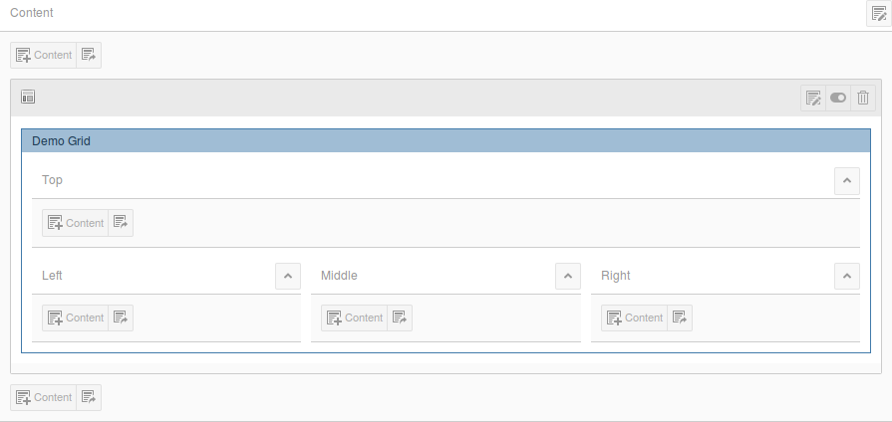Click paste icon in the Top column
Viewport: 892px width, 422px height.
pyautogui.click(x=121, y=223)
